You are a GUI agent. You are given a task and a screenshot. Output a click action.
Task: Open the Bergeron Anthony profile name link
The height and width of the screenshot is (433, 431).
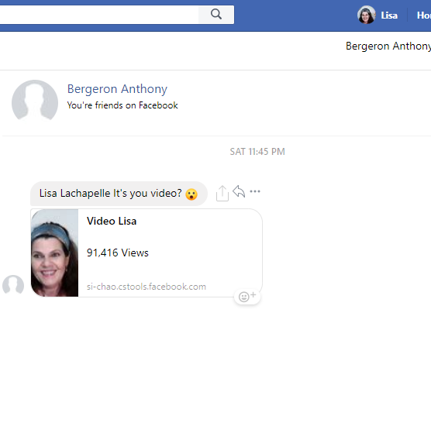coord(117,89)
